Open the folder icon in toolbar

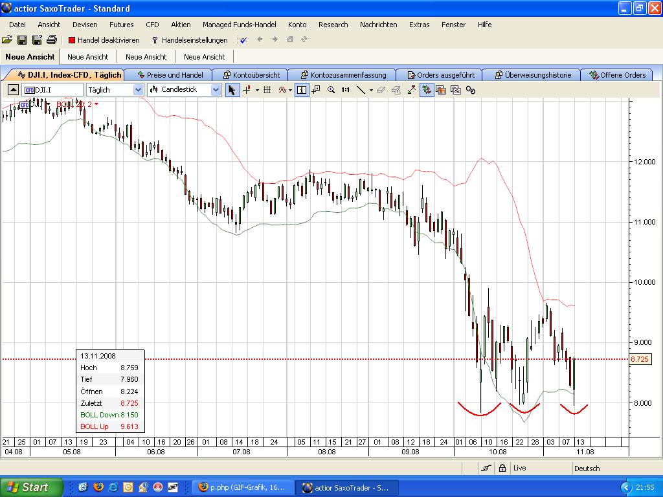7,40
